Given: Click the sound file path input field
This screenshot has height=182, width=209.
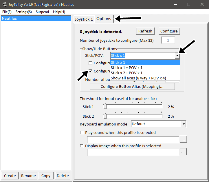Looking at the screenshot, I should point(133,140).
